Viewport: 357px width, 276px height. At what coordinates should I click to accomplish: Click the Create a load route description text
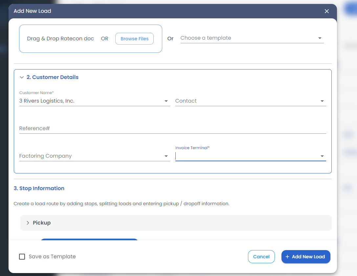tap(121, 204)
